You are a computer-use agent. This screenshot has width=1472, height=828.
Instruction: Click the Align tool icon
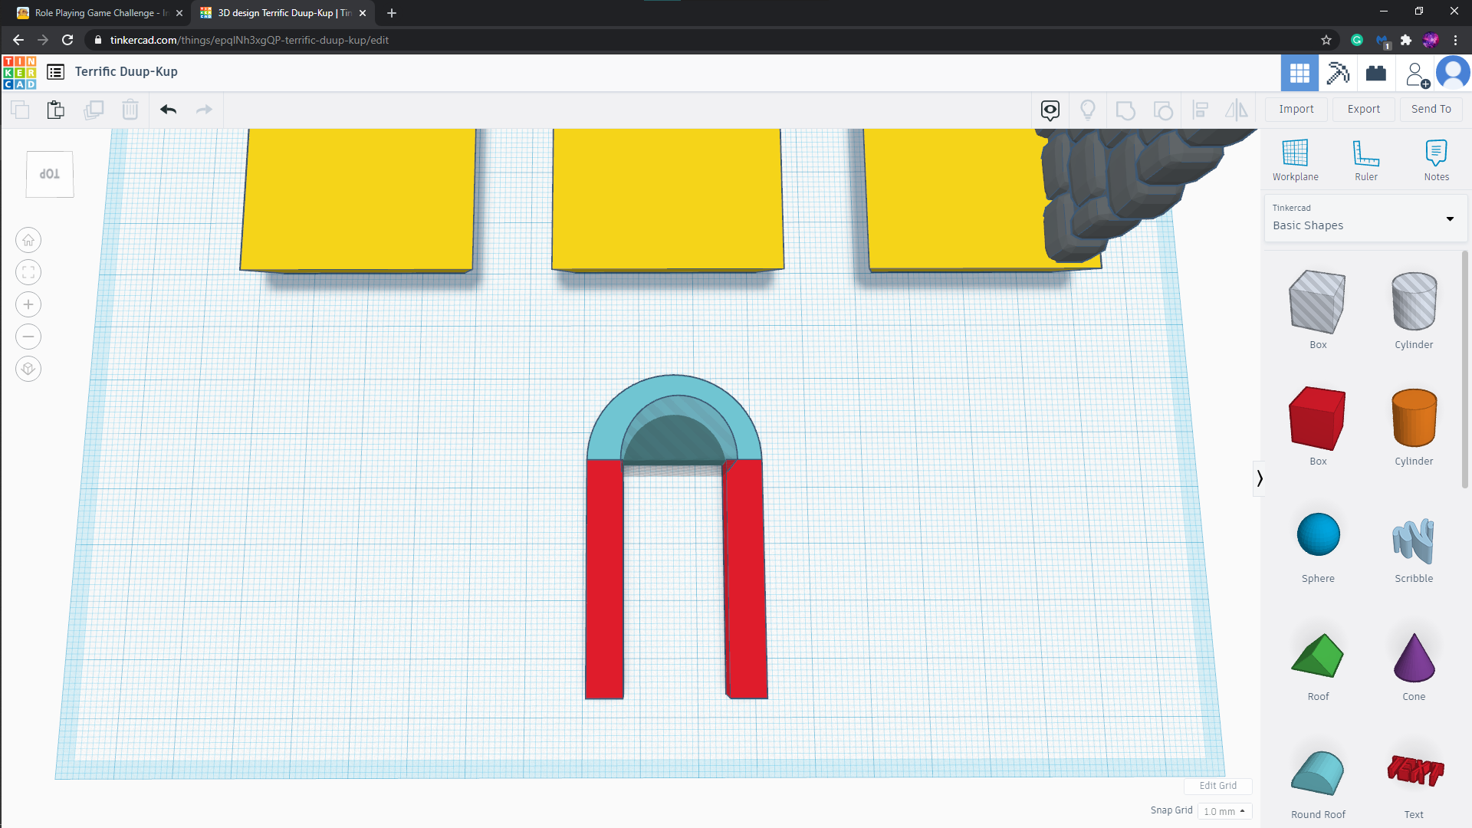point(1201,110)
